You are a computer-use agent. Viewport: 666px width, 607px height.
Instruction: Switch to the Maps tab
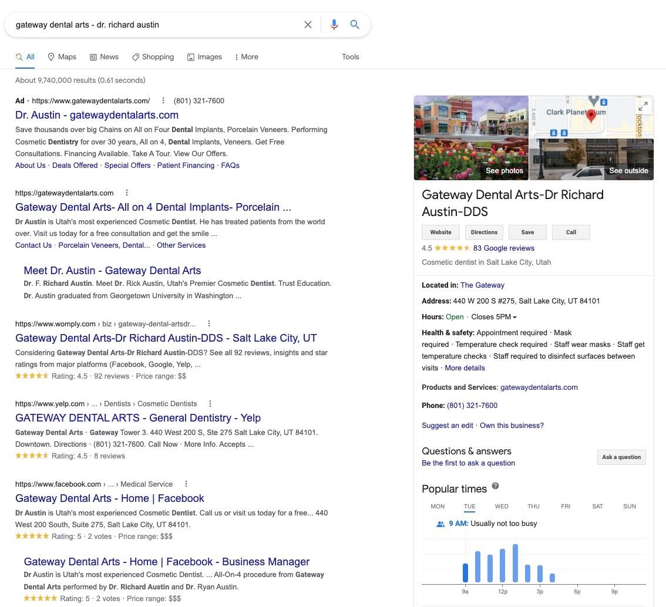62,57
